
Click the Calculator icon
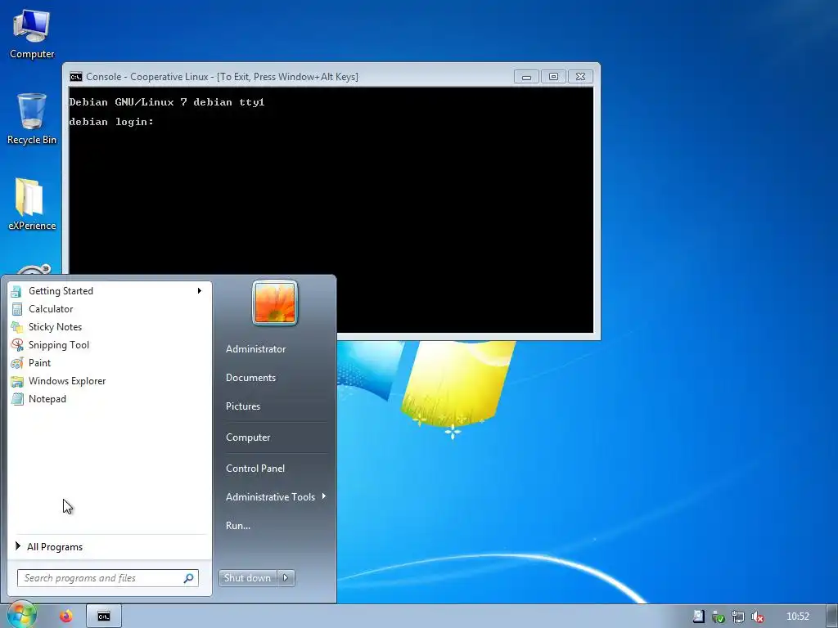17,309
